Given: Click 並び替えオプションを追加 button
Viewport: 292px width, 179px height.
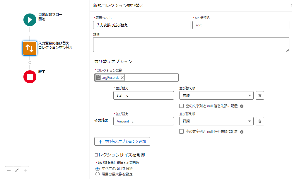Looking at the screenshot, I should pyautogui.click(x=122, y=142).
